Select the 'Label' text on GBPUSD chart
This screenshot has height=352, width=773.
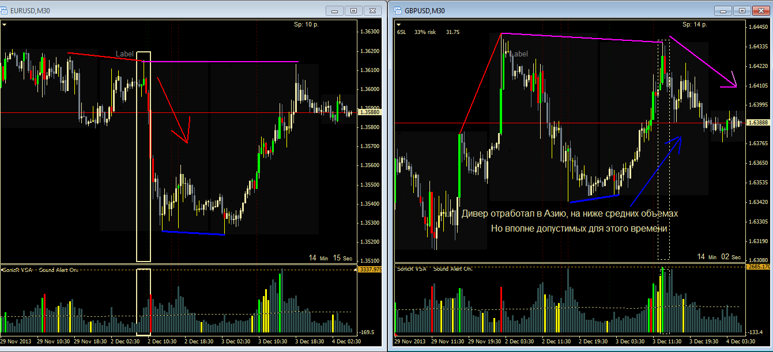[x=519, y=54]
